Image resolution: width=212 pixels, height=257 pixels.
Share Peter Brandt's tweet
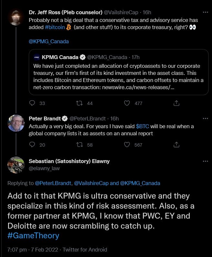pos(176,145)
